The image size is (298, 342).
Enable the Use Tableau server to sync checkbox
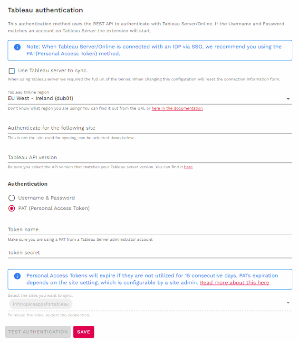[x=12, y=71]
